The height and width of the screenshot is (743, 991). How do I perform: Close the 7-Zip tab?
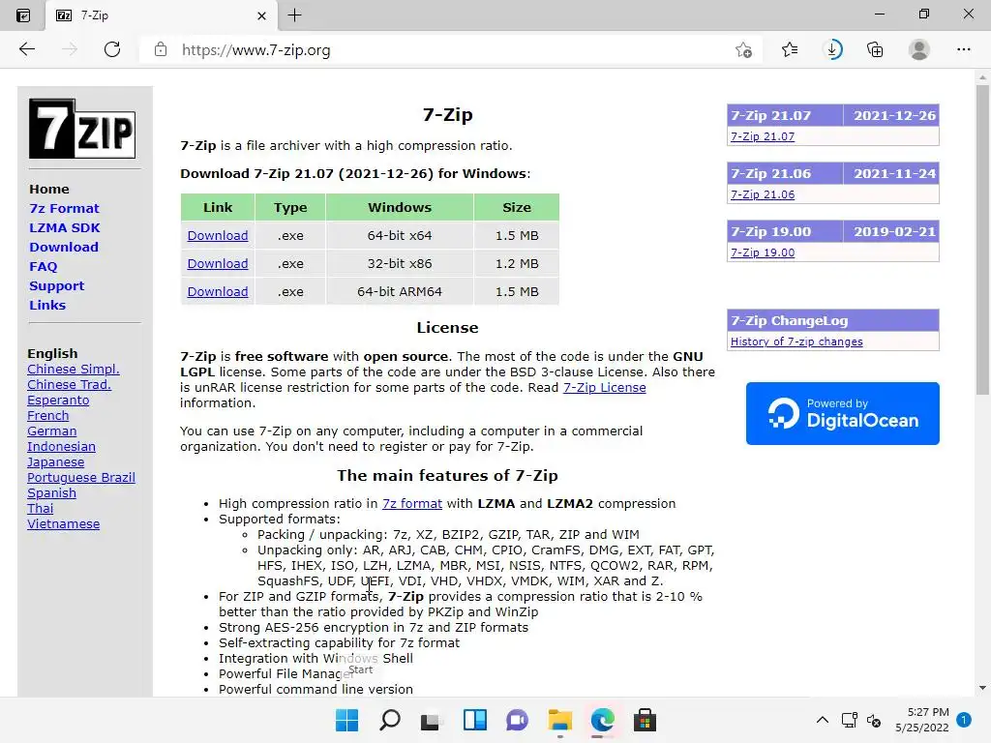point(261,15)
